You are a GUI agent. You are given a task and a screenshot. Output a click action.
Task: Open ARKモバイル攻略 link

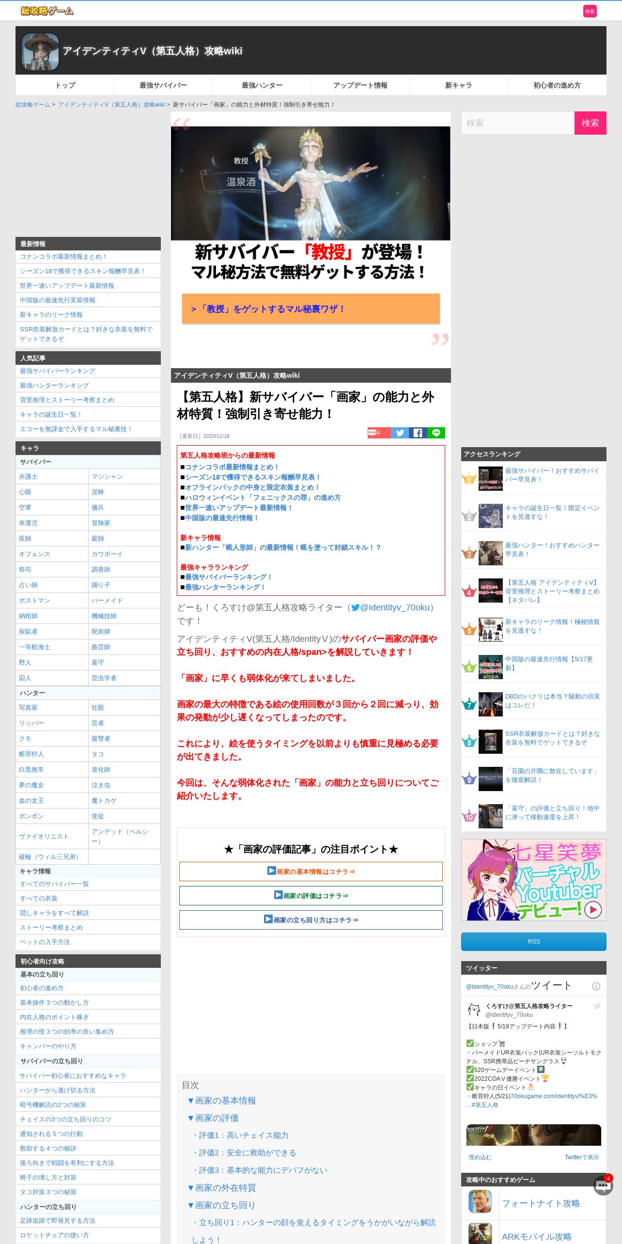point(536,1237)
